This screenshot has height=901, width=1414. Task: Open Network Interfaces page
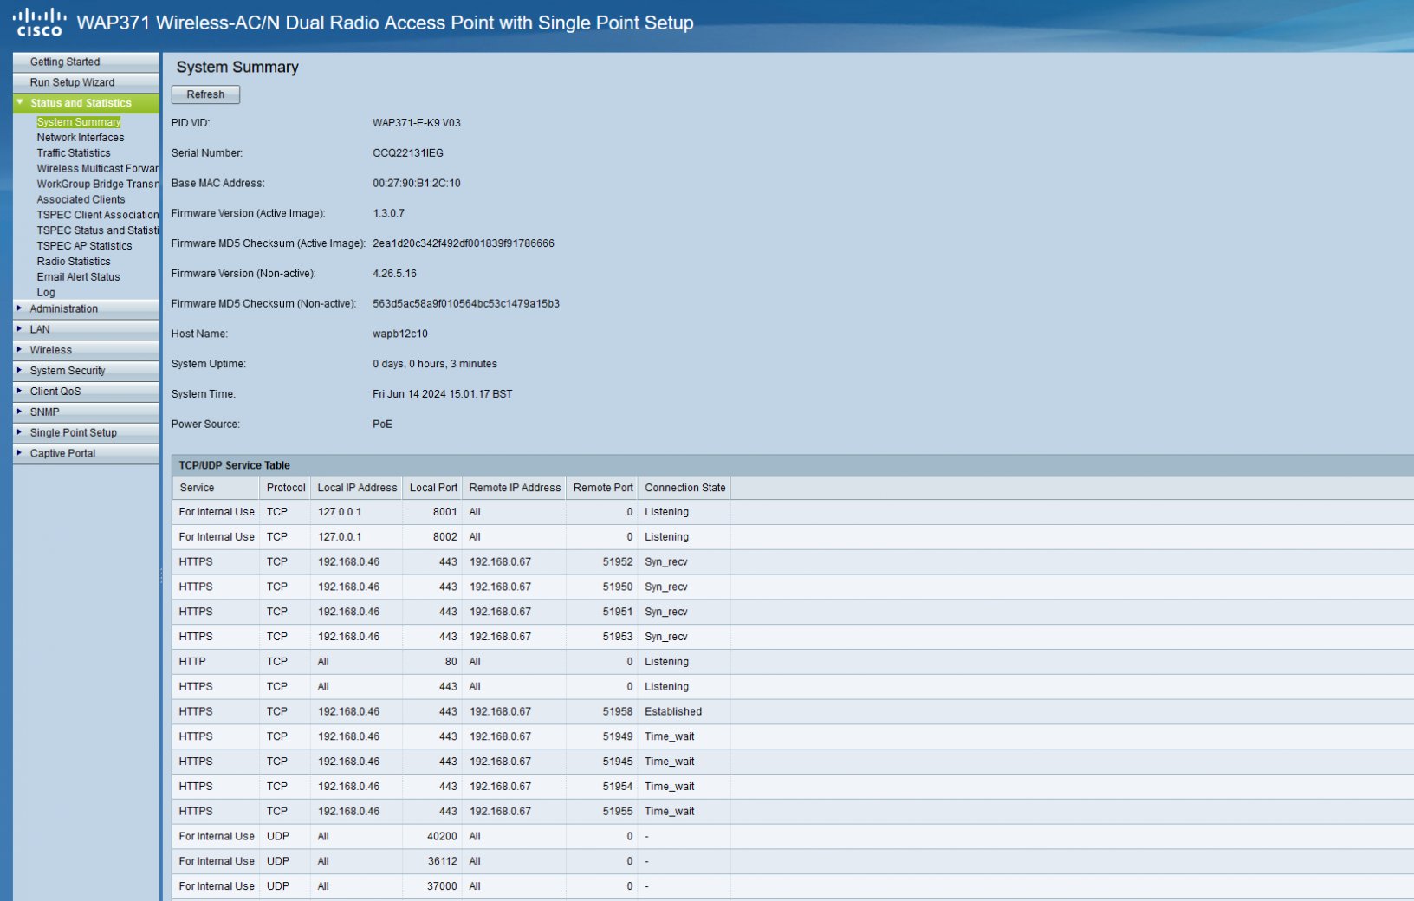tap(80, 138)
